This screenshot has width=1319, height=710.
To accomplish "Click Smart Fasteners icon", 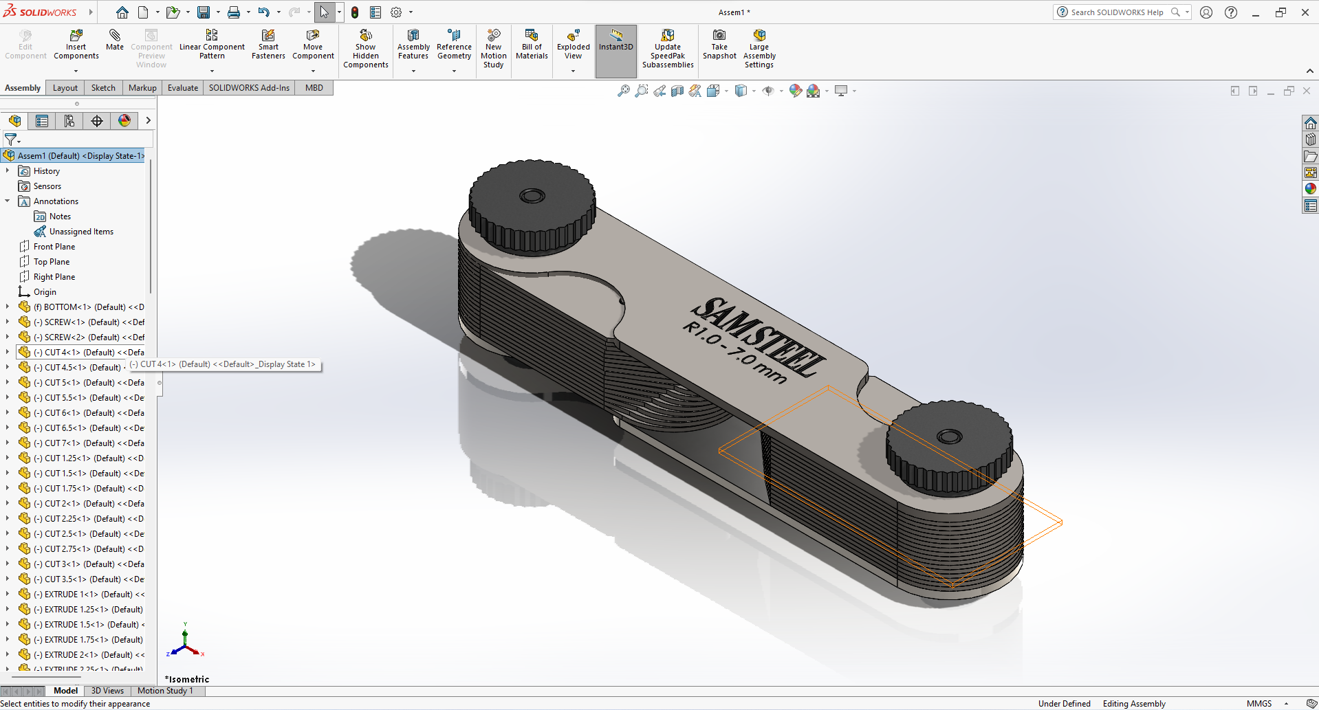I will [268, 45].
